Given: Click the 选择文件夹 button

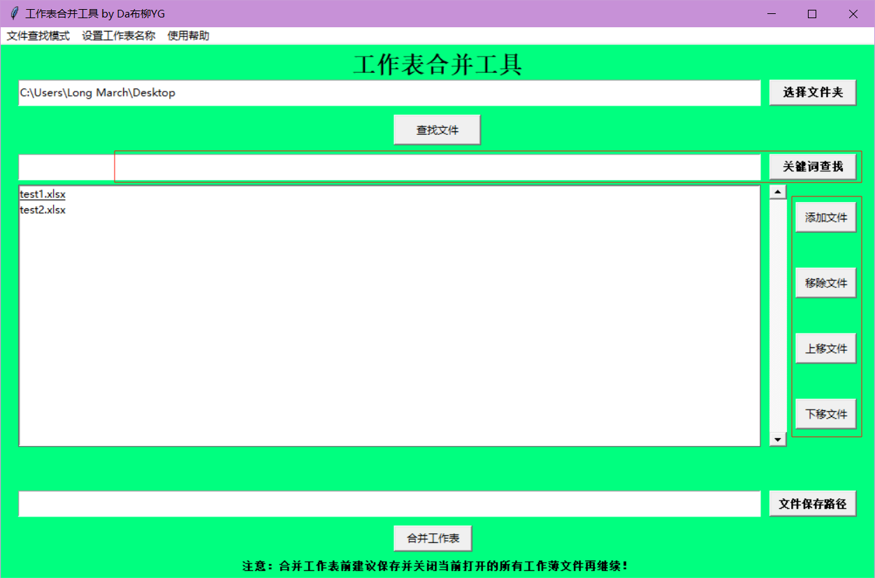Looking at the screenshot, I should pyautogui.click(x=812, y=92).
